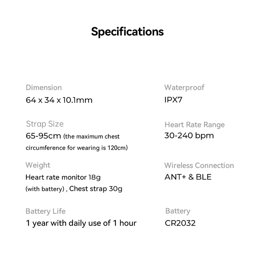Click the IPX7 waterproof rating

(x=173, y=100)
